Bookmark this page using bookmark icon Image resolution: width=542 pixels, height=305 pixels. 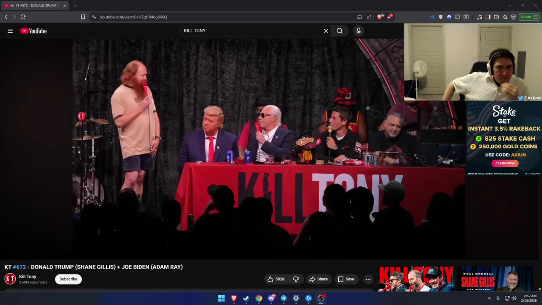pos(83,17)
